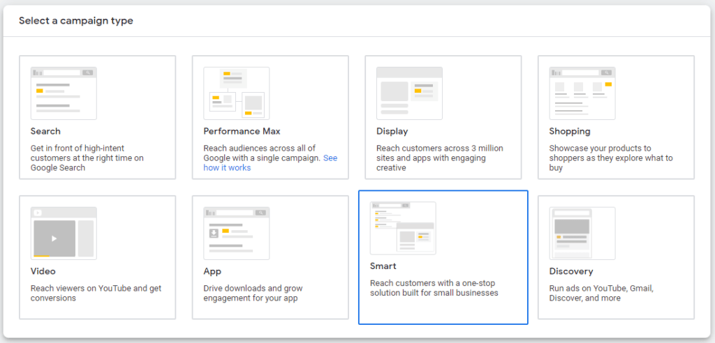Select the Smart campaign illustration
Image resolution: width=715 pixels, height=343 pixels.
tap(403, 228)
